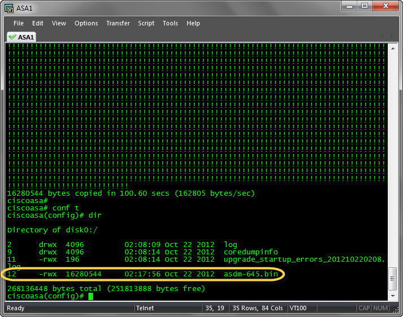
Task: Select the ASA1 session tab
Action: (21, 37)
